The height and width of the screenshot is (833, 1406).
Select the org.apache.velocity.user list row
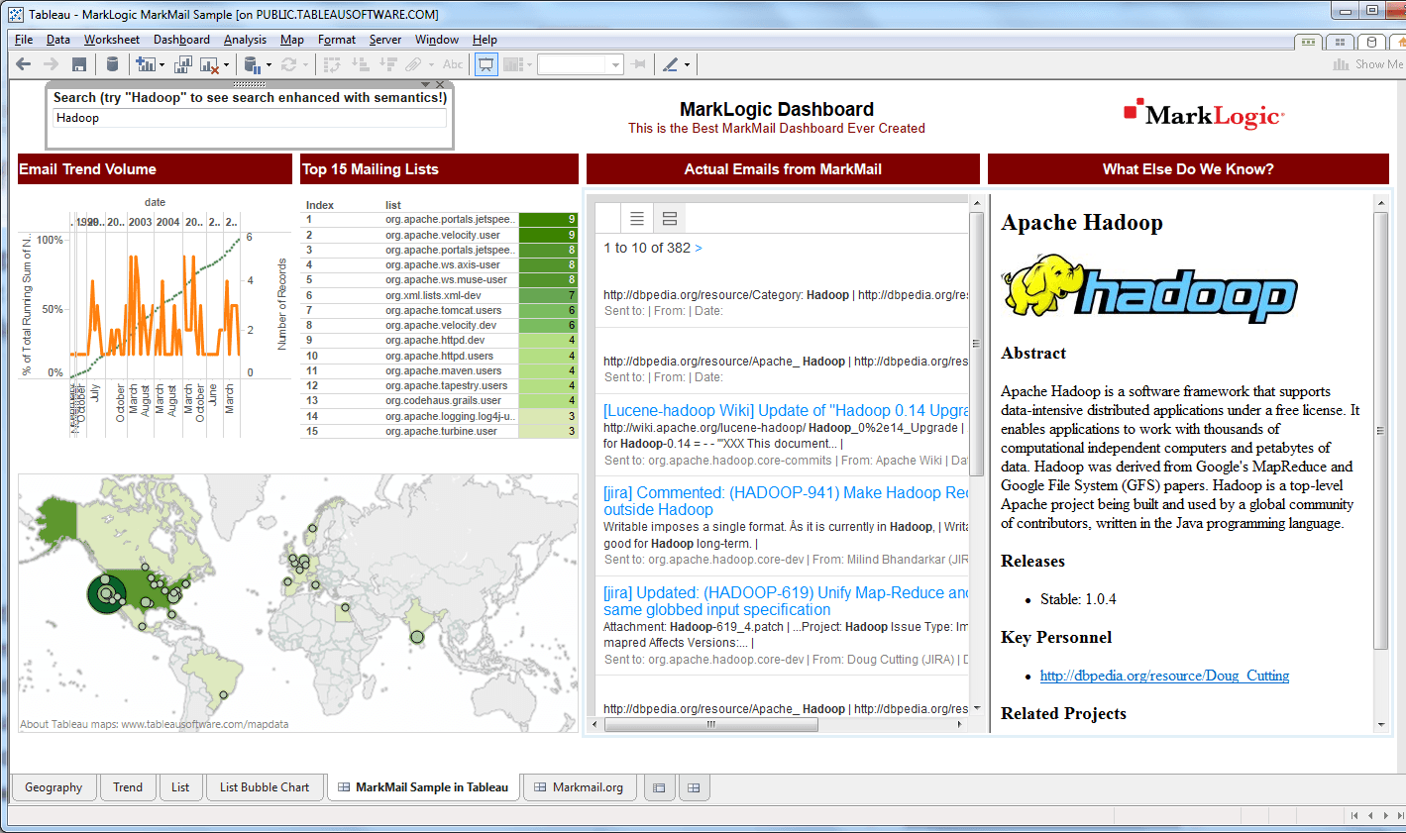[439, 235]
